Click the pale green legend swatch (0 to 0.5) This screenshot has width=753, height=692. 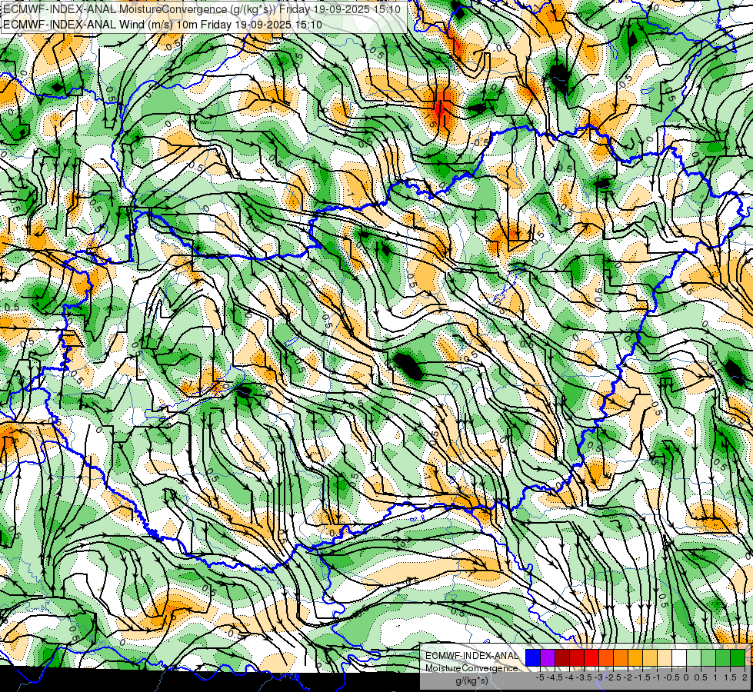[x=694, y=658]
